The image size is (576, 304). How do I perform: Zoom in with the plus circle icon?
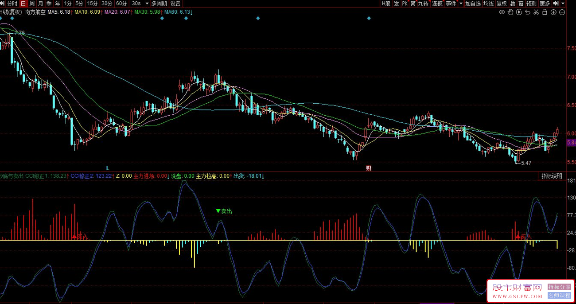pyautogui.click(x=554, y=12)
